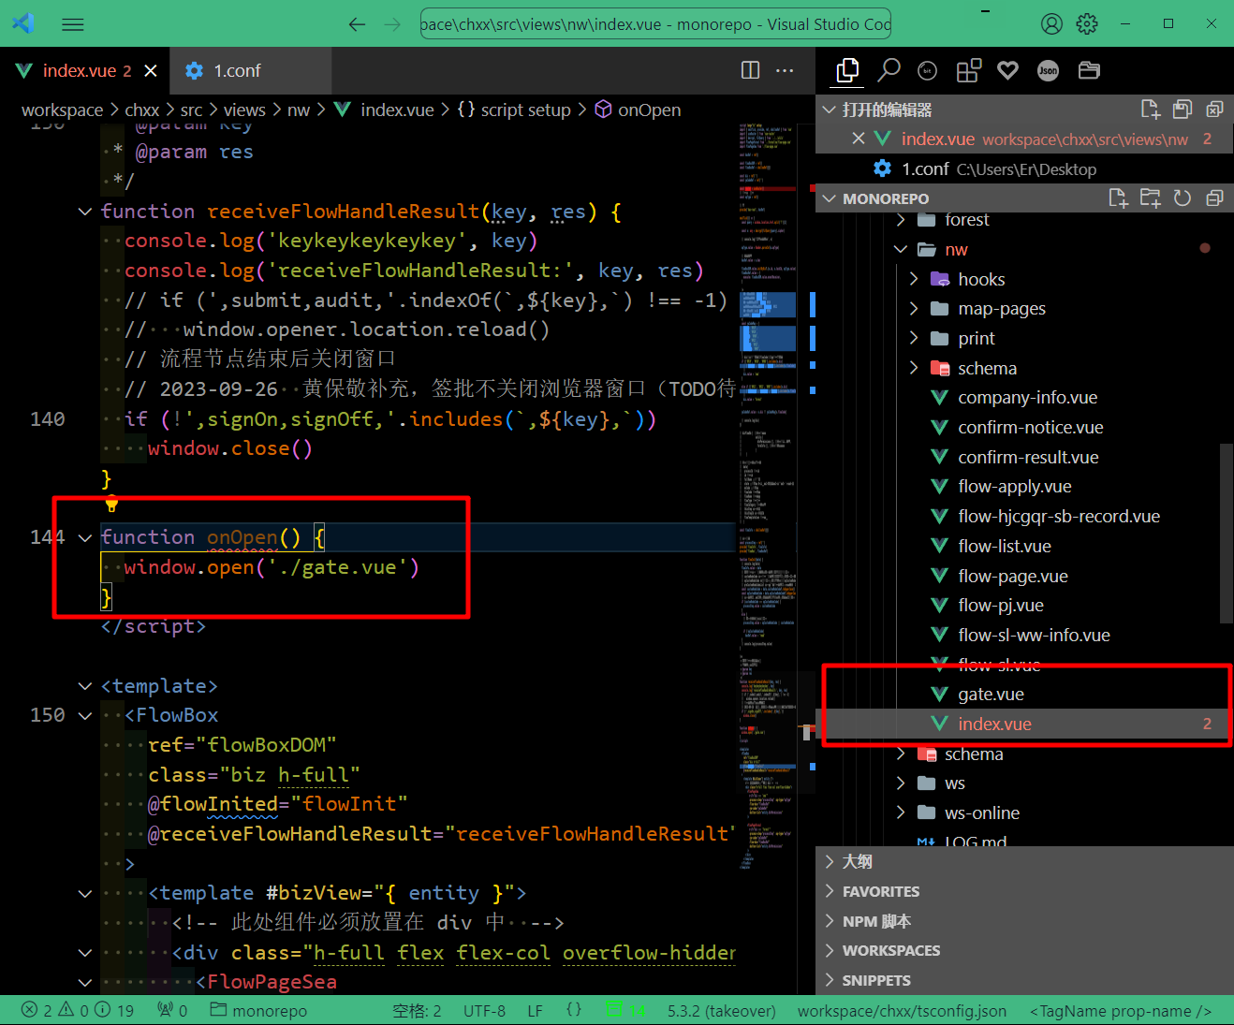Collapse the MONOREPO section
Screen dimensions: 1234x1025
point(829,198)
